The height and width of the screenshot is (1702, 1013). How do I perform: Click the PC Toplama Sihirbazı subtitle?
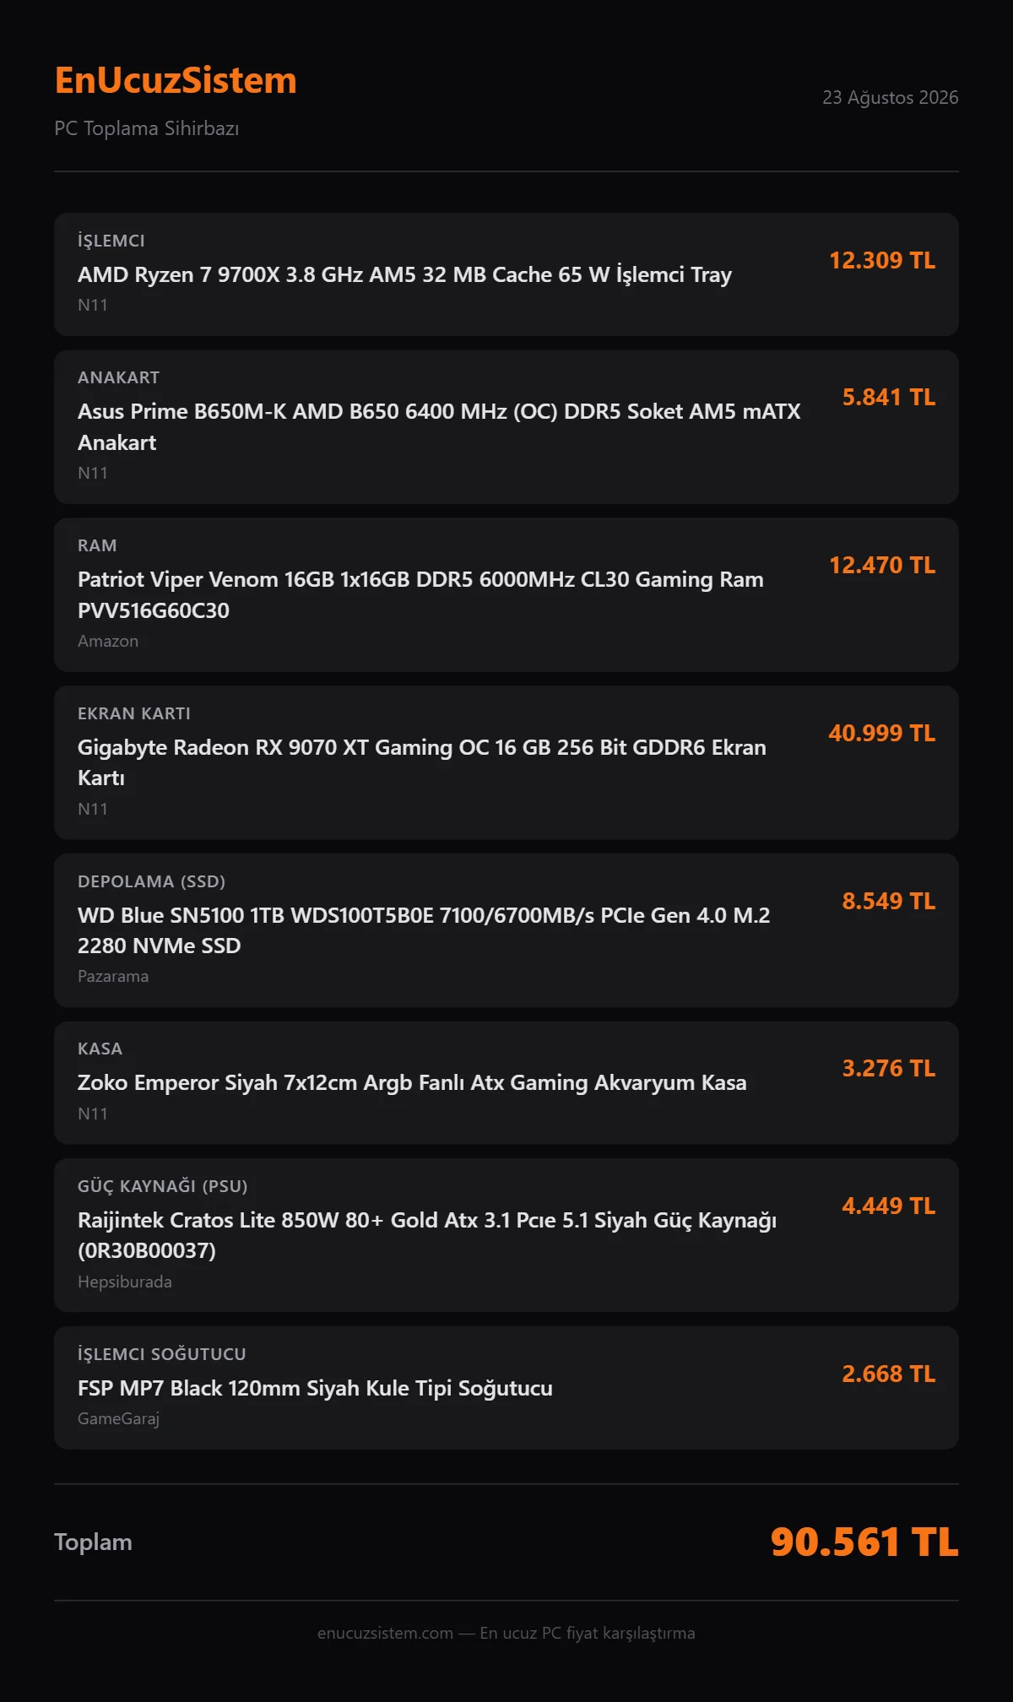pyautogui.click(x=147, y=128)
